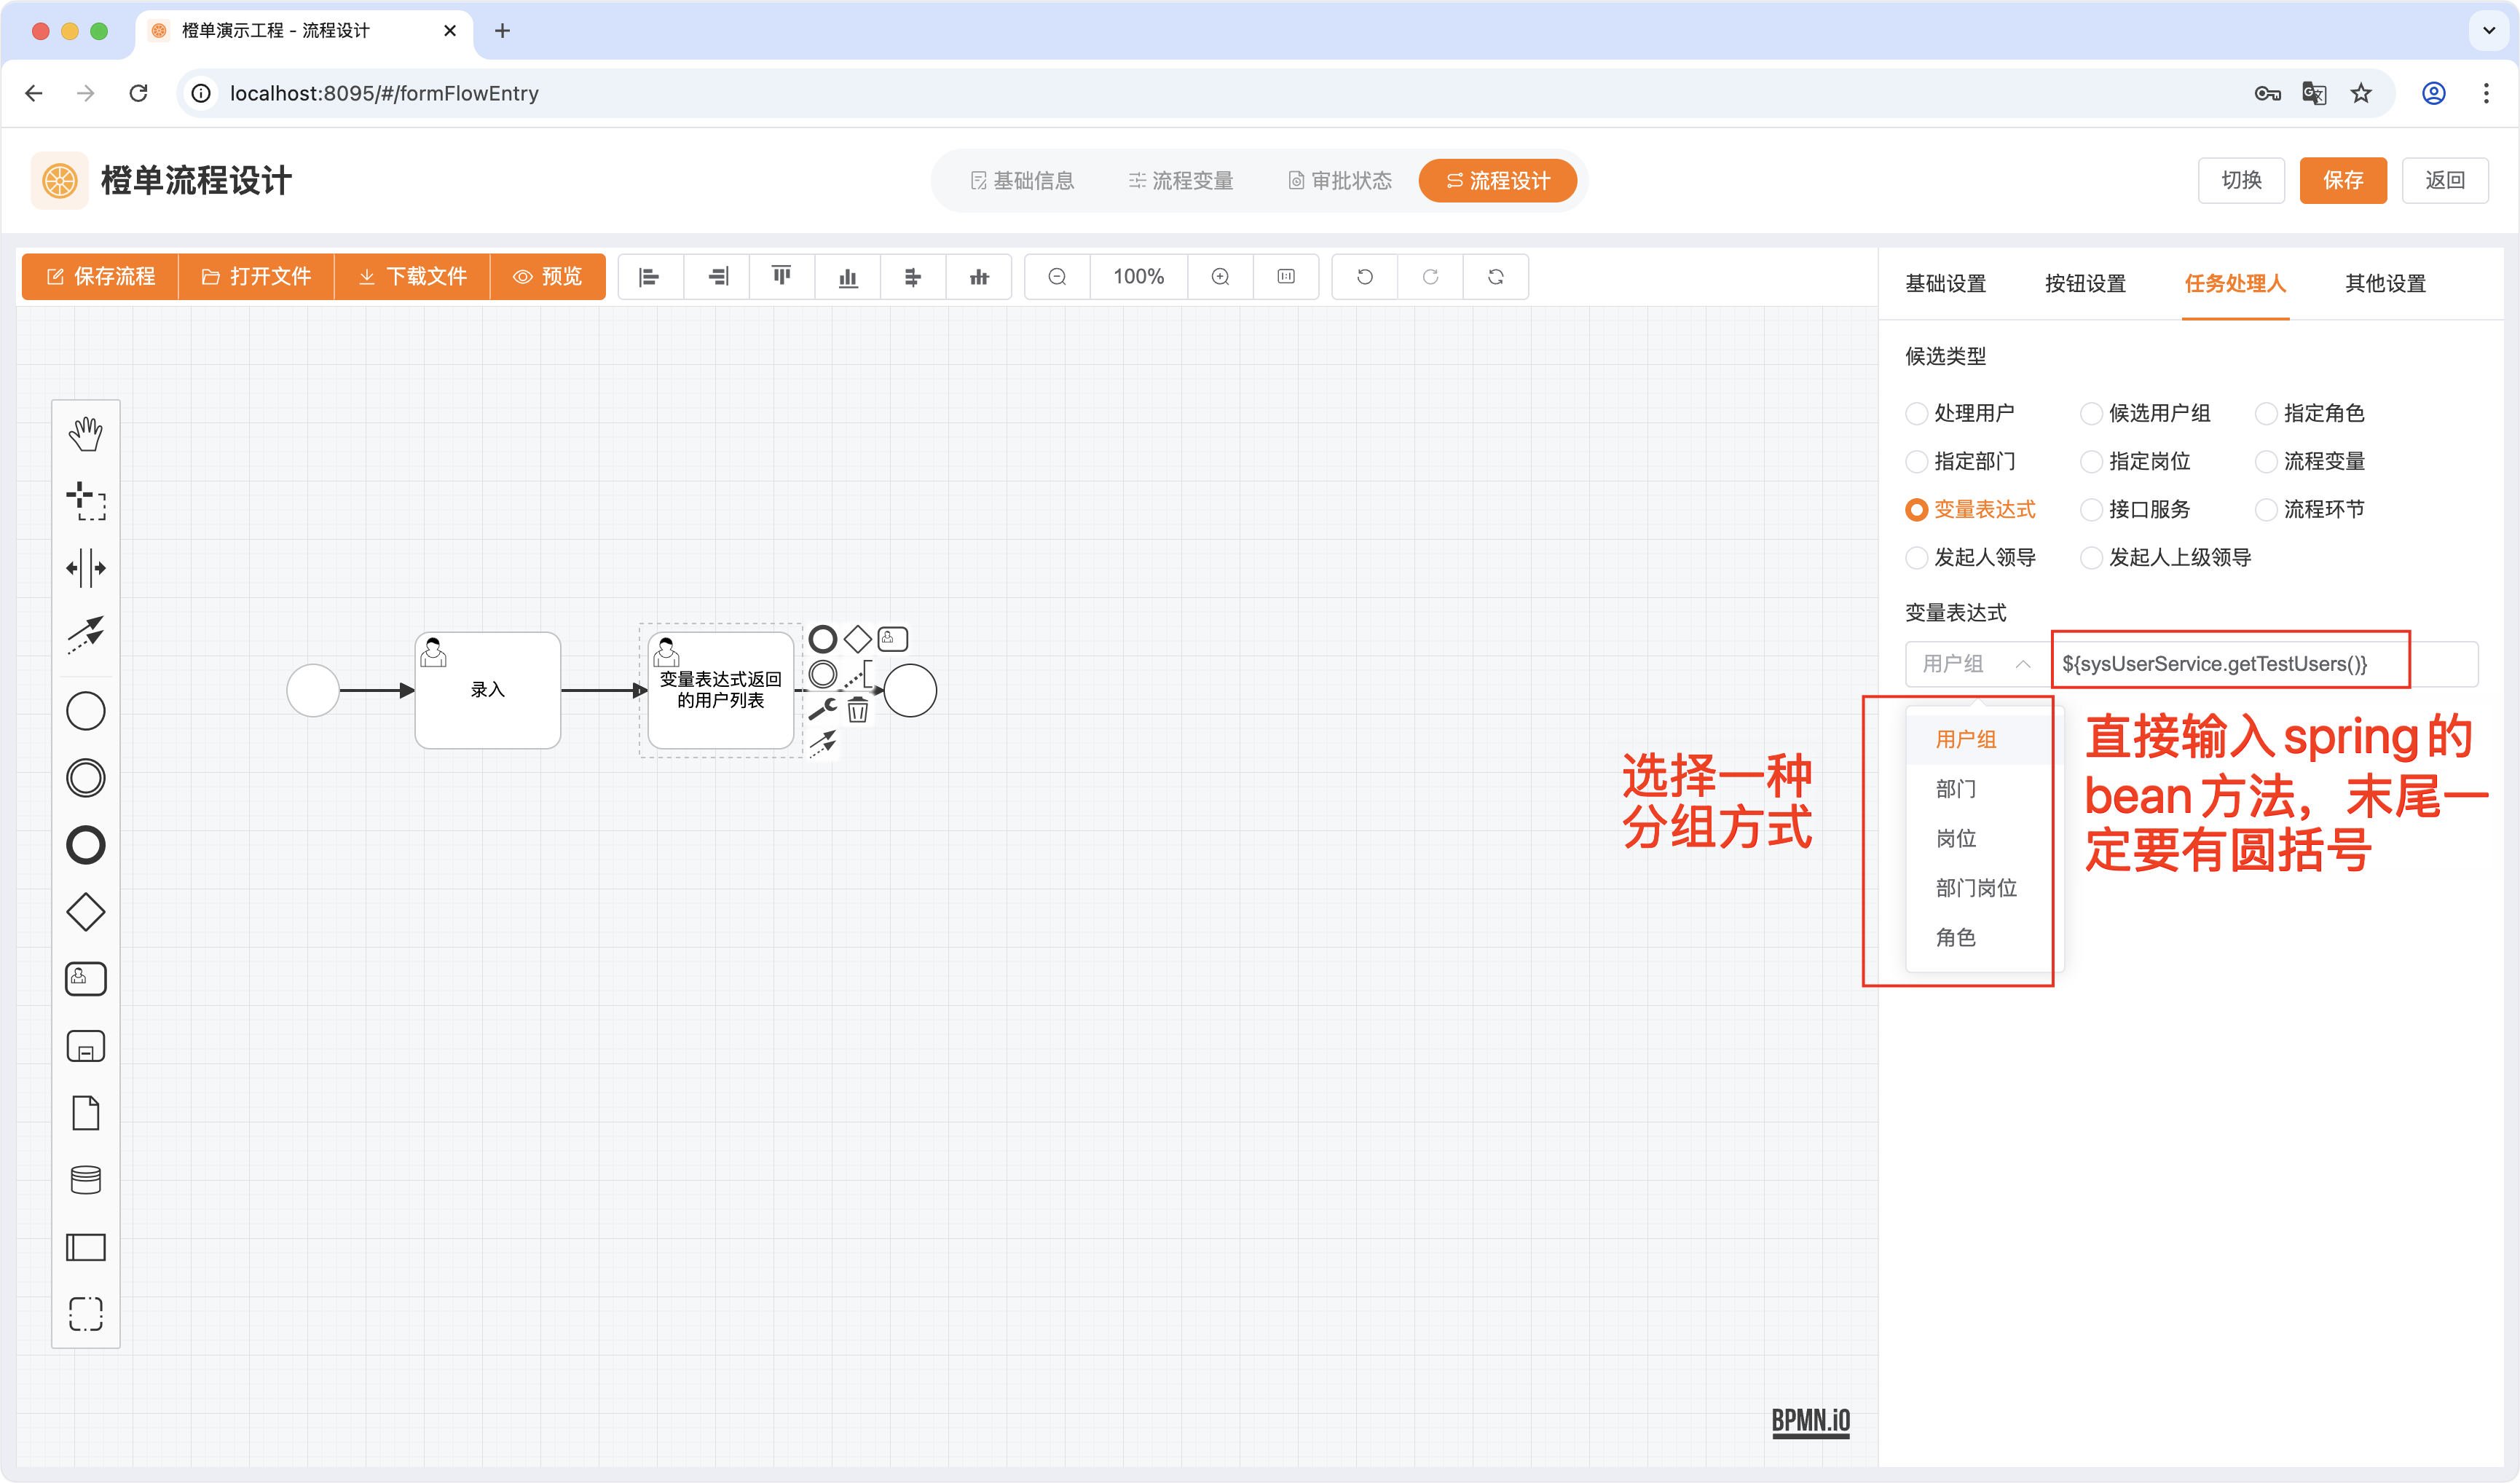Select the hand tool in palette
The height and width of the screenshot is (1483, 2520).
86,434
